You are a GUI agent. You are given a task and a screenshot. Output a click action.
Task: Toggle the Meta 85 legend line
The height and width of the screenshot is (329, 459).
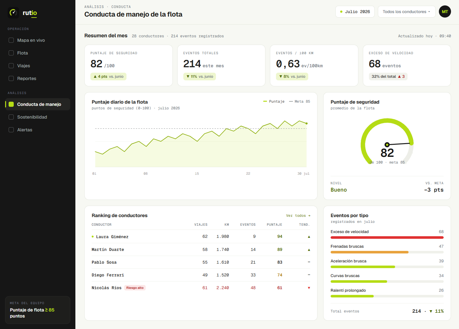[300, 101]
